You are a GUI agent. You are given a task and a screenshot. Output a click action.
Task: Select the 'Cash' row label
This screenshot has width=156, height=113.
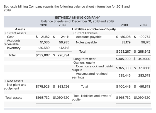coord(11,37)
